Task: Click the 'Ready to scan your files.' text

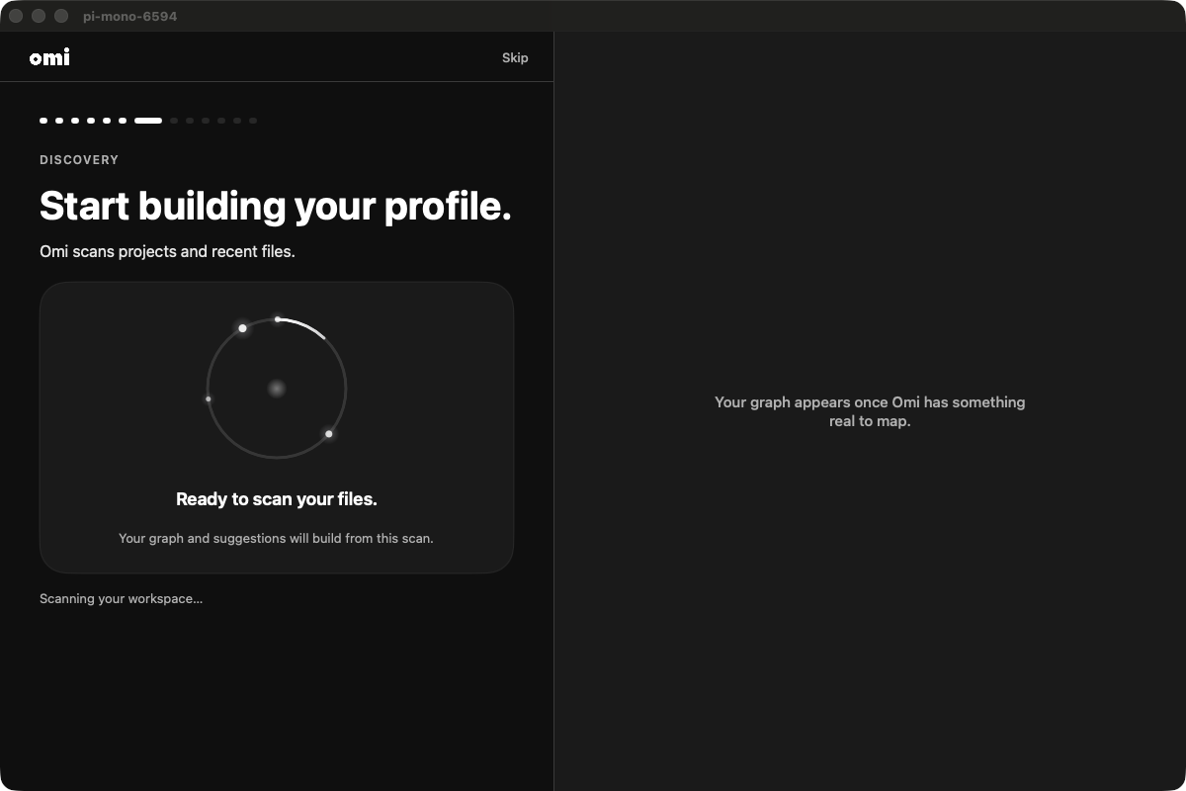Action: point(277,499)
